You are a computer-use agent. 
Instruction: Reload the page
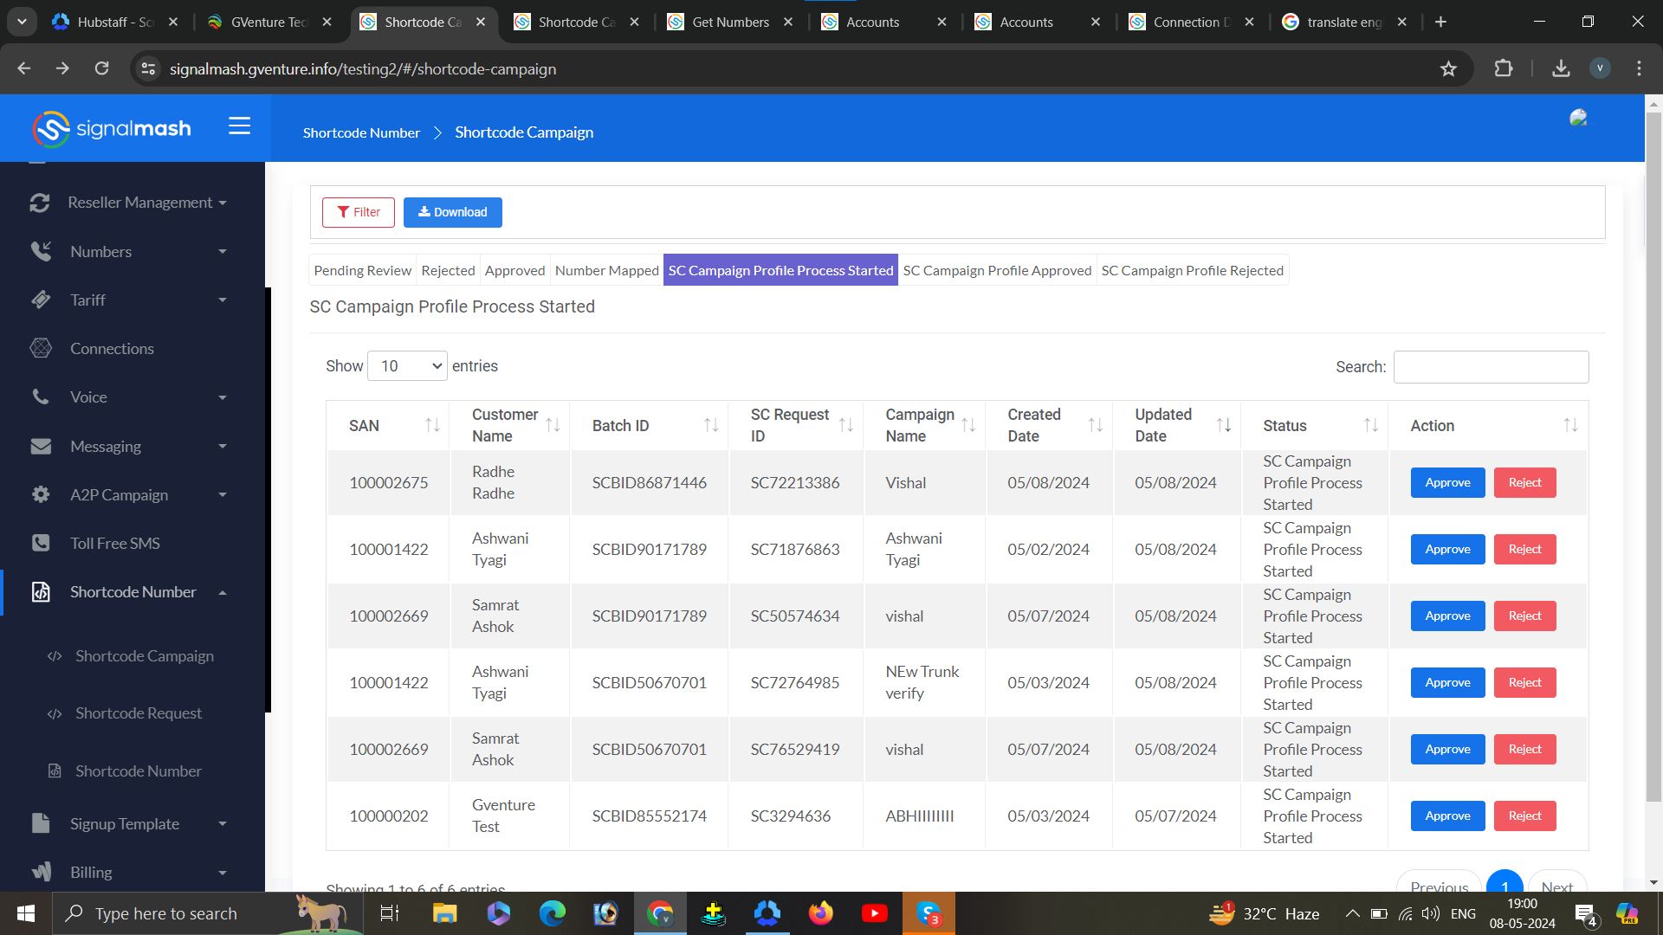[101, 68]
